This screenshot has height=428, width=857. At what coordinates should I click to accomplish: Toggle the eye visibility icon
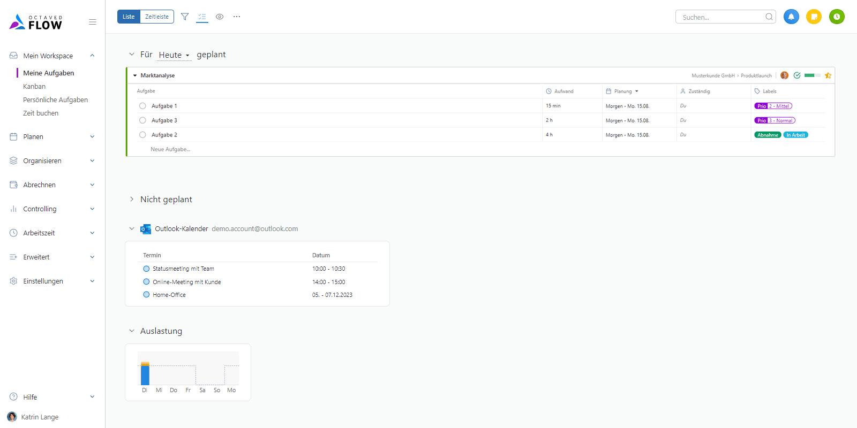pos(220,17)
